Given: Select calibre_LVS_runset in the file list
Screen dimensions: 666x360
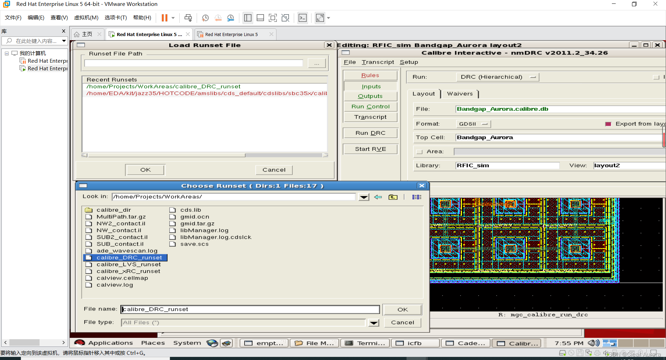Looking at the screenshot, I should click(129, 264).
